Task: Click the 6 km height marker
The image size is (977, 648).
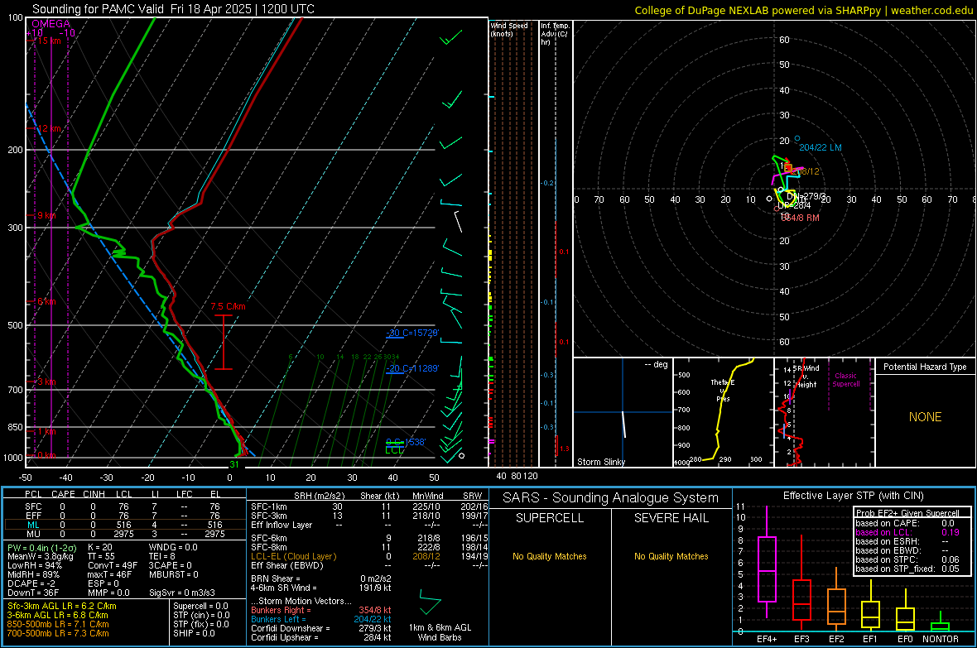Action: pyautogui.click(x=46, y=301)
